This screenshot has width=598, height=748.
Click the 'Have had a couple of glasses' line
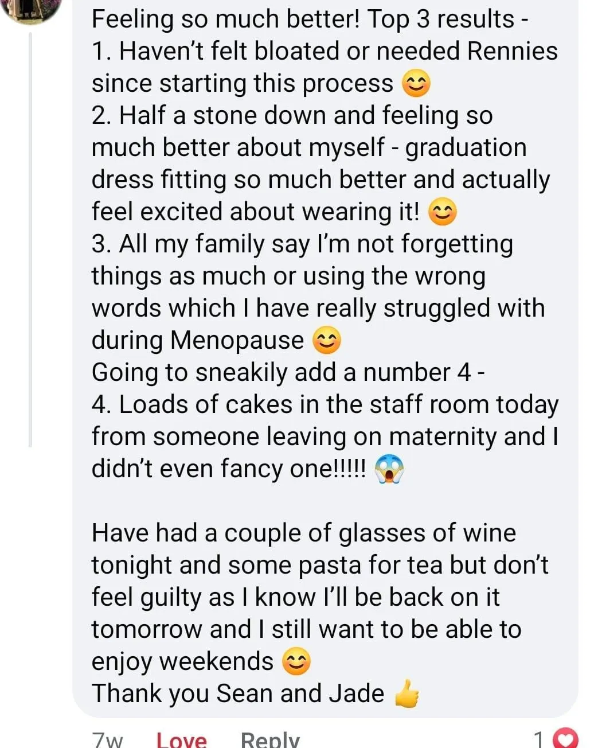[x=304, y=533]
